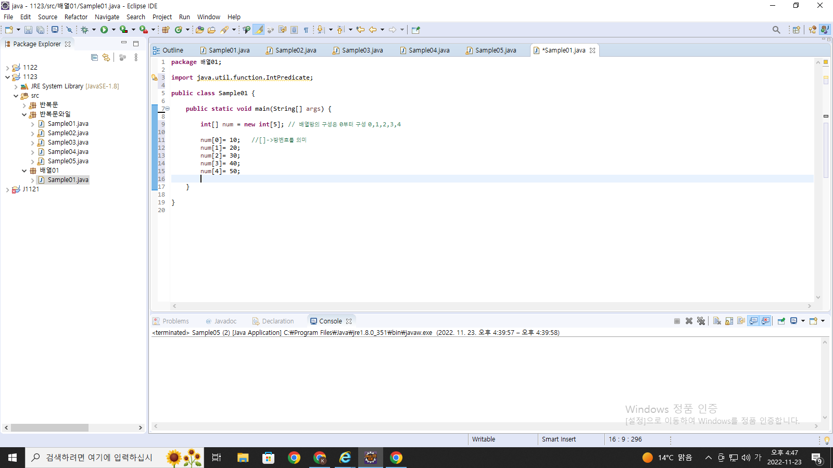Toggle Console Word Wrap icon
This screenshot has width=833, height=468.
click(741, 321)
